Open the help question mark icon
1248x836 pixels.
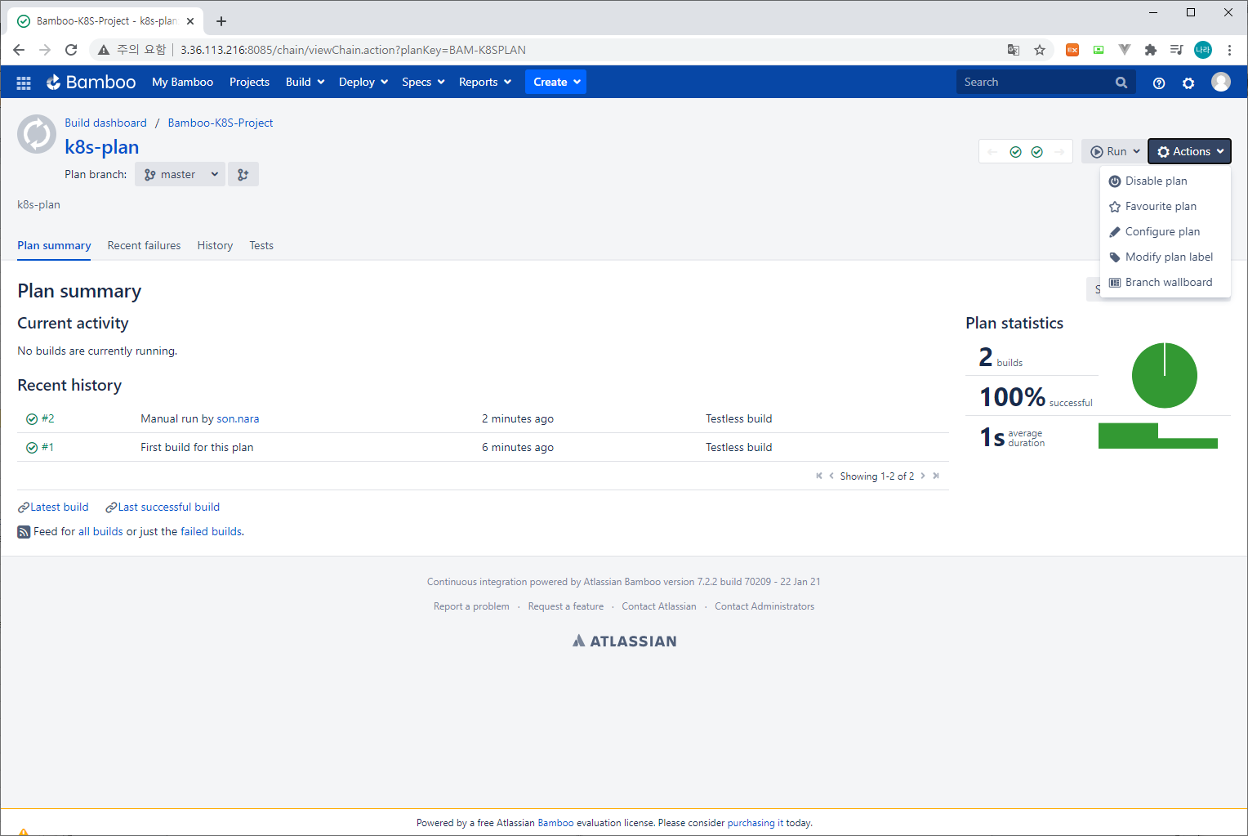[1159, 83]
